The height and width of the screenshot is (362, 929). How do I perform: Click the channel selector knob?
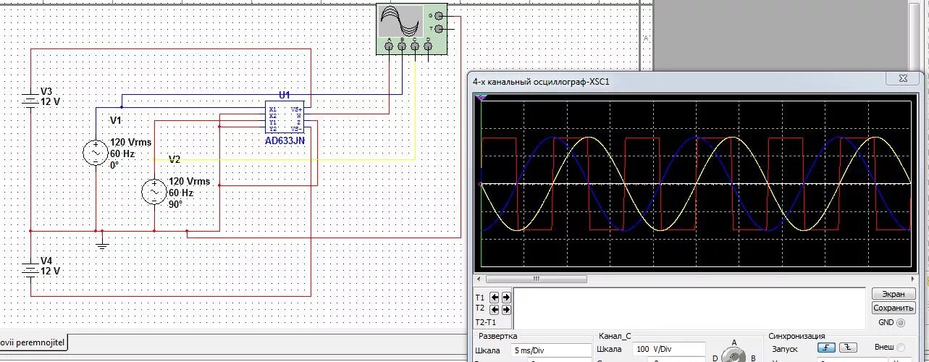(734, 354)
